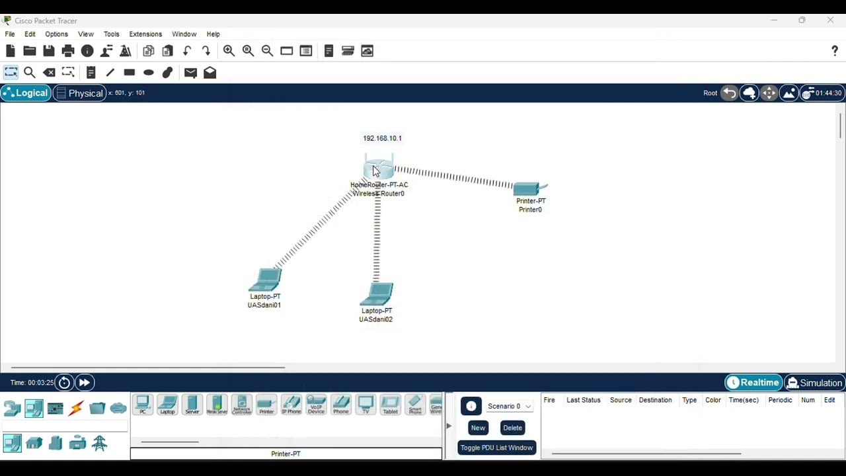Pick the Tablet device from the palette
This screenshot has height=476, width=846.
coord(391,405)
